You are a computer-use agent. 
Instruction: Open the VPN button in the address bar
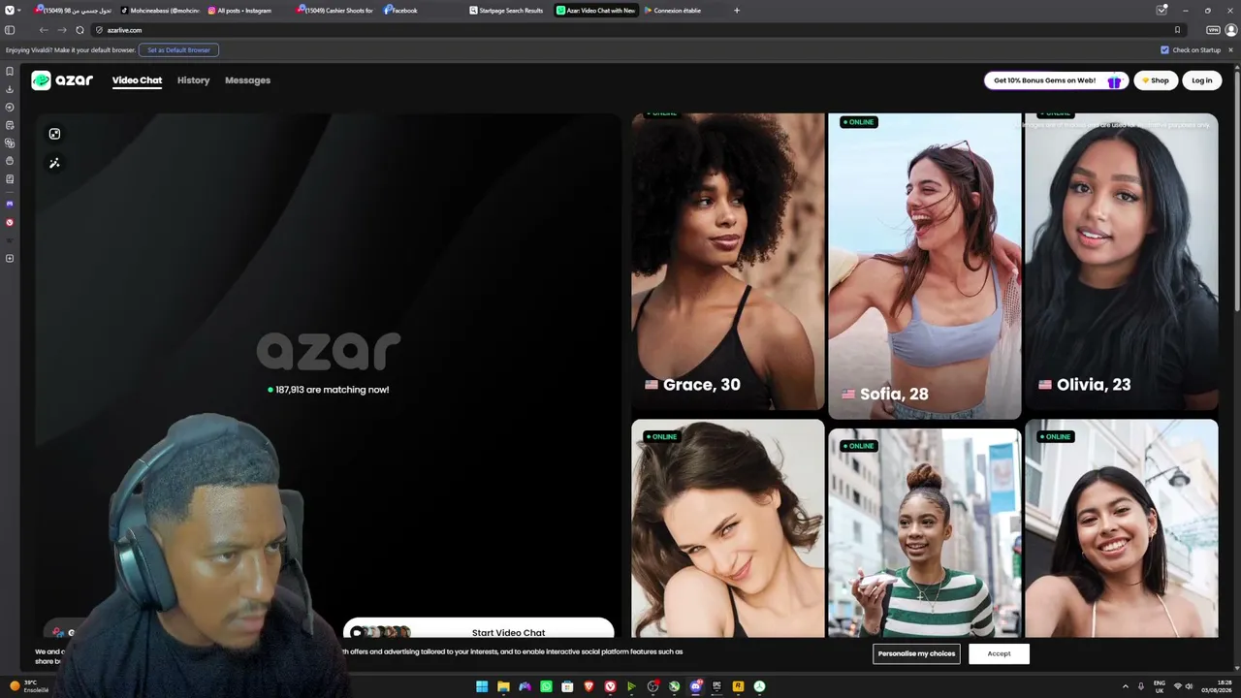click(x=1213, y=30)
